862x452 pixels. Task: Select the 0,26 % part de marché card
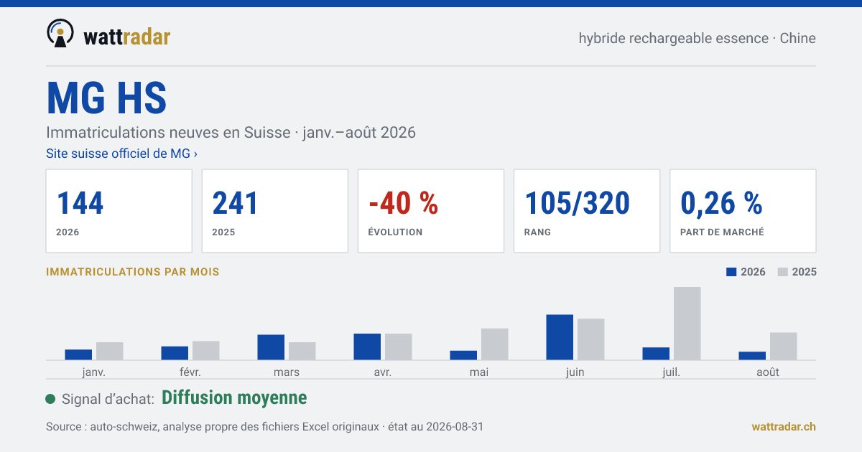(743, 211)
